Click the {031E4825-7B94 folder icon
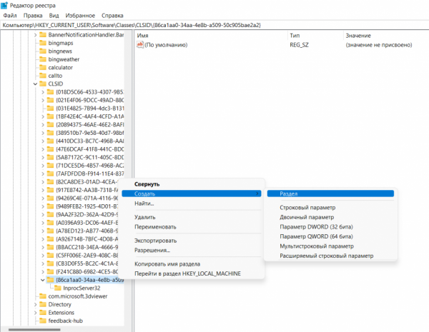Image resolution: width=429 pixels, height=332 pixels. pos(50,109)
